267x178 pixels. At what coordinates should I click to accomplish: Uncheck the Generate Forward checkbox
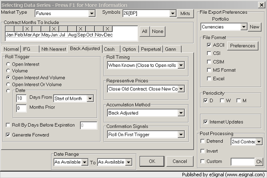(8, 135)
